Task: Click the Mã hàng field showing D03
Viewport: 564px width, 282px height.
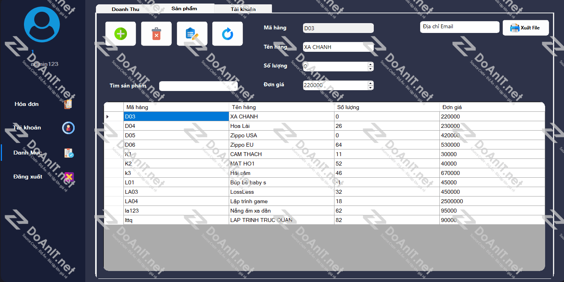Action: tap(338, 28)
